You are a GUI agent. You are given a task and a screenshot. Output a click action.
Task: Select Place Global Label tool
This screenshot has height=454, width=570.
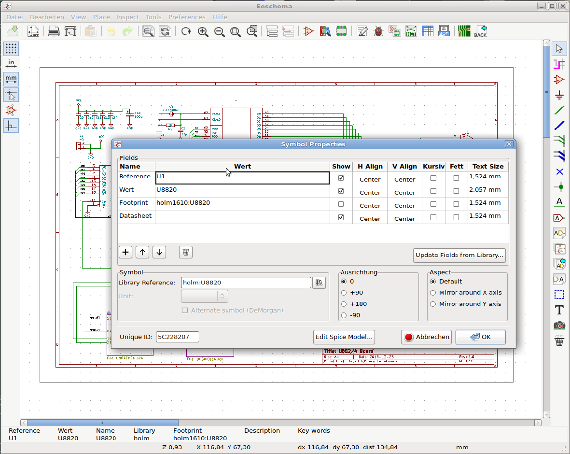click(559, 218)
